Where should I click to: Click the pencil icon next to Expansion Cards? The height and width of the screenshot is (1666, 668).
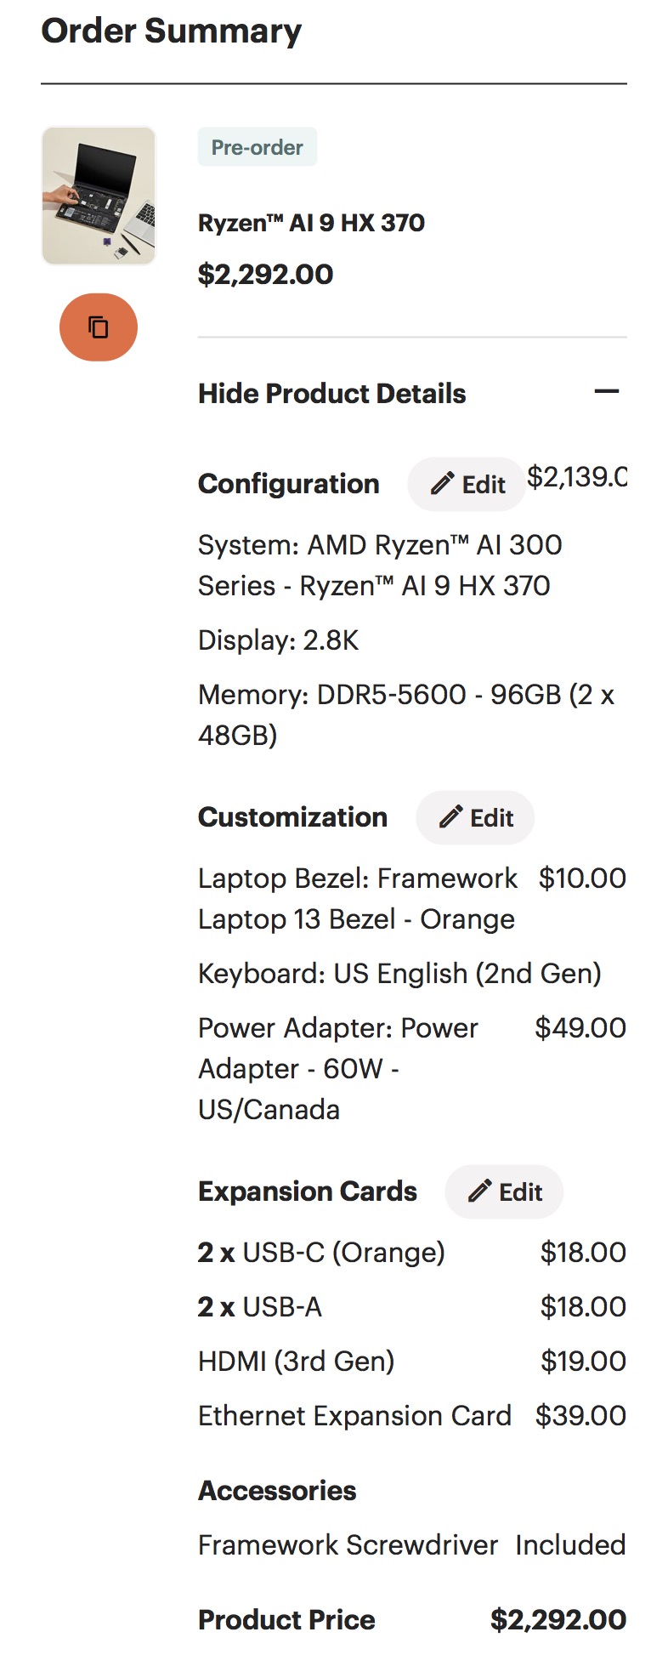click(480, 1191)
